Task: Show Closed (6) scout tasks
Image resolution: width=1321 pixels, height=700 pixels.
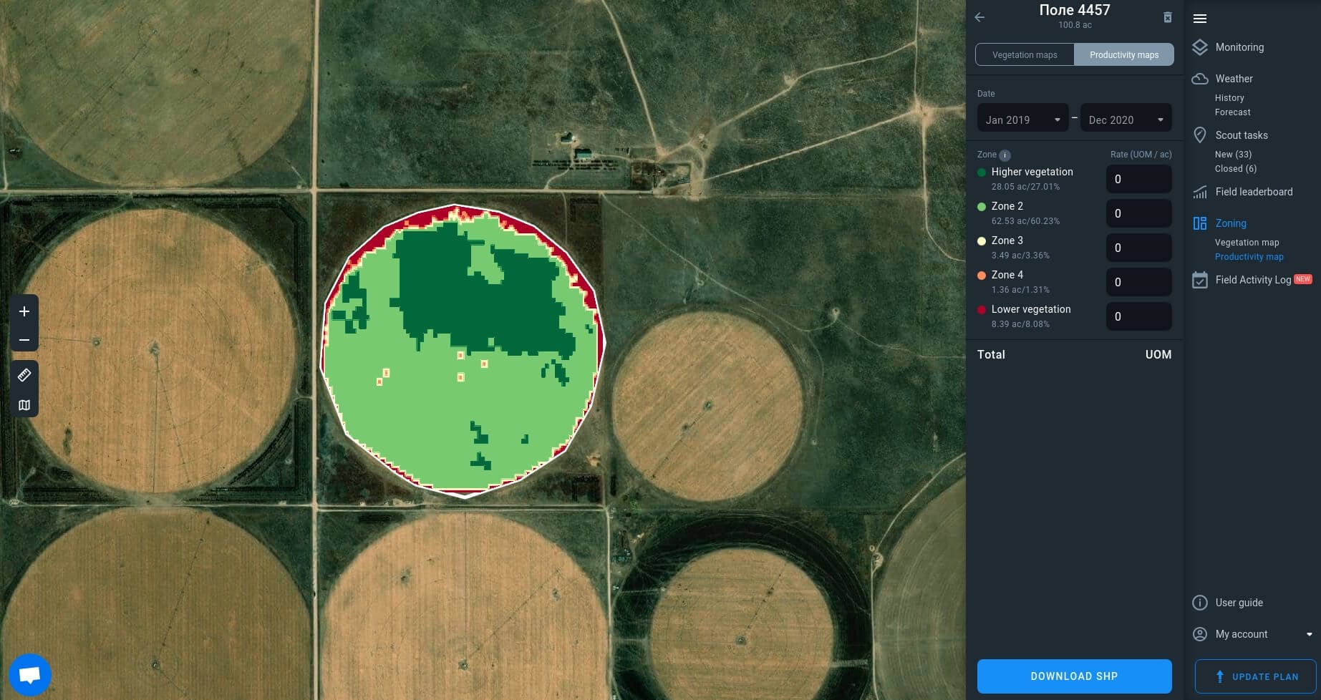Action: point(1236,169)
